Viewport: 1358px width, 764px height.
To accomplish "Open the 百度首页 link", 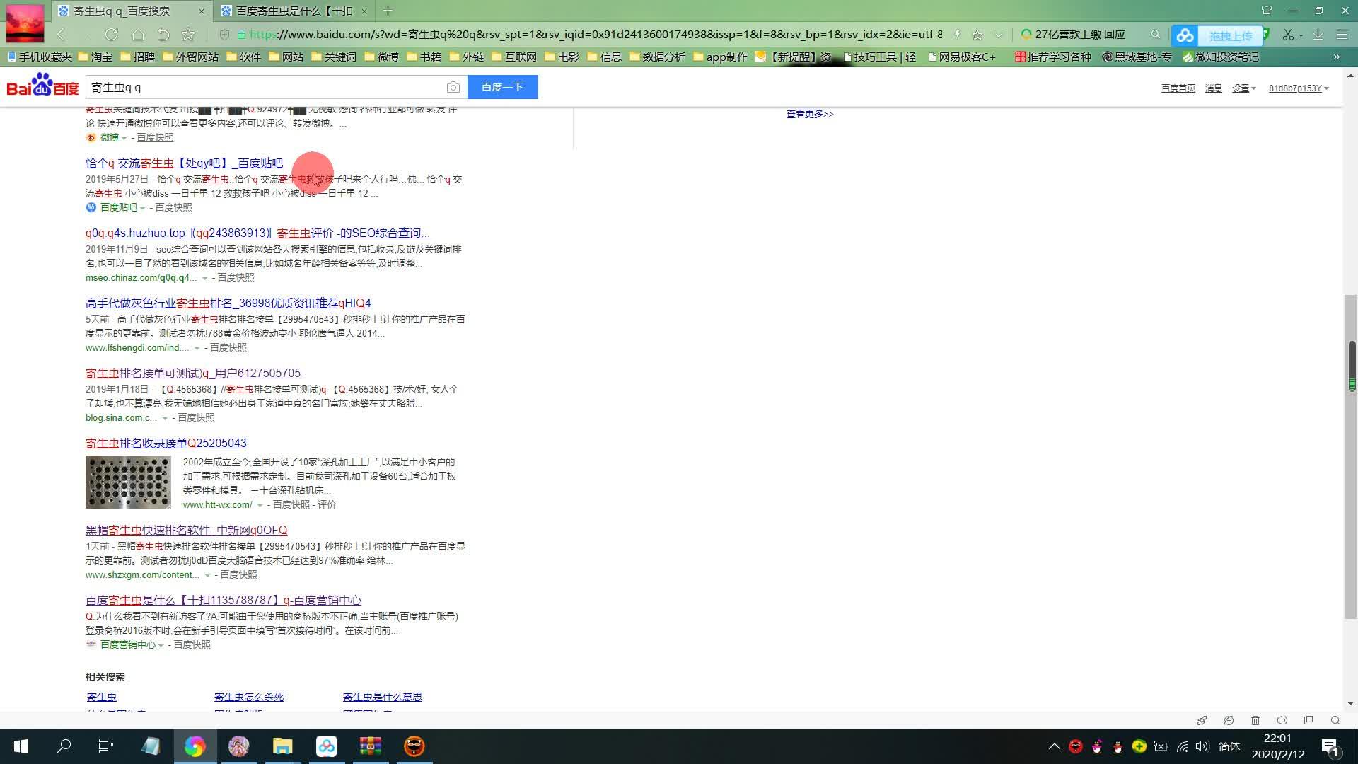I will pos(1178,88).
